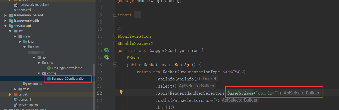Click the cms package folder icon
Image resolution: width=339 pixels, height=110 pixels.
click(44, 63)
